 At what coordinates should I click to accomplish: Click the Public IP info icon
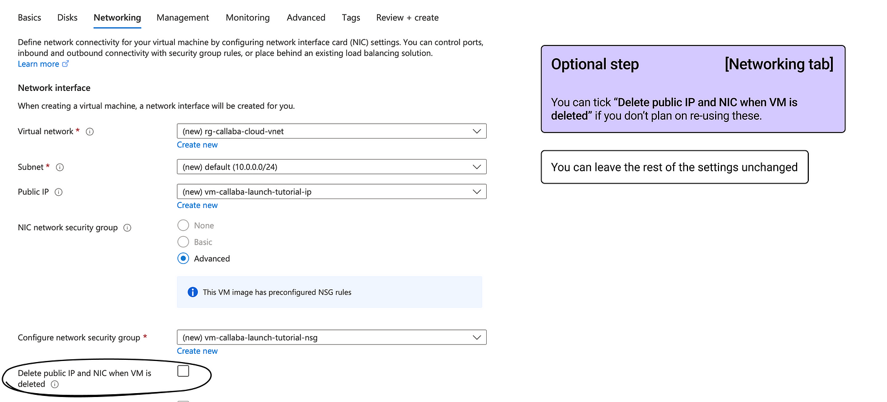click(59, 192)
